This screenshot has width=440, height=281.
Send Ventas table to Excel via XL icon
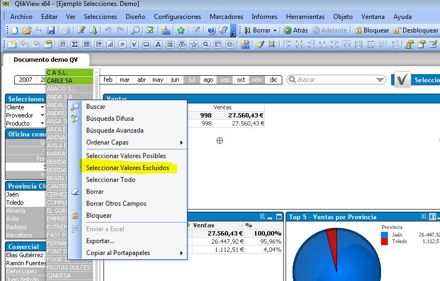263,217
